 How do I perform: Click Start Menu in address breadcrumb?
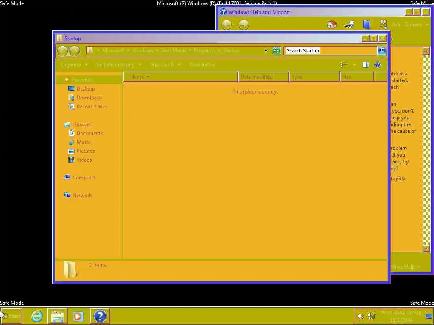(x=173, y=50)
